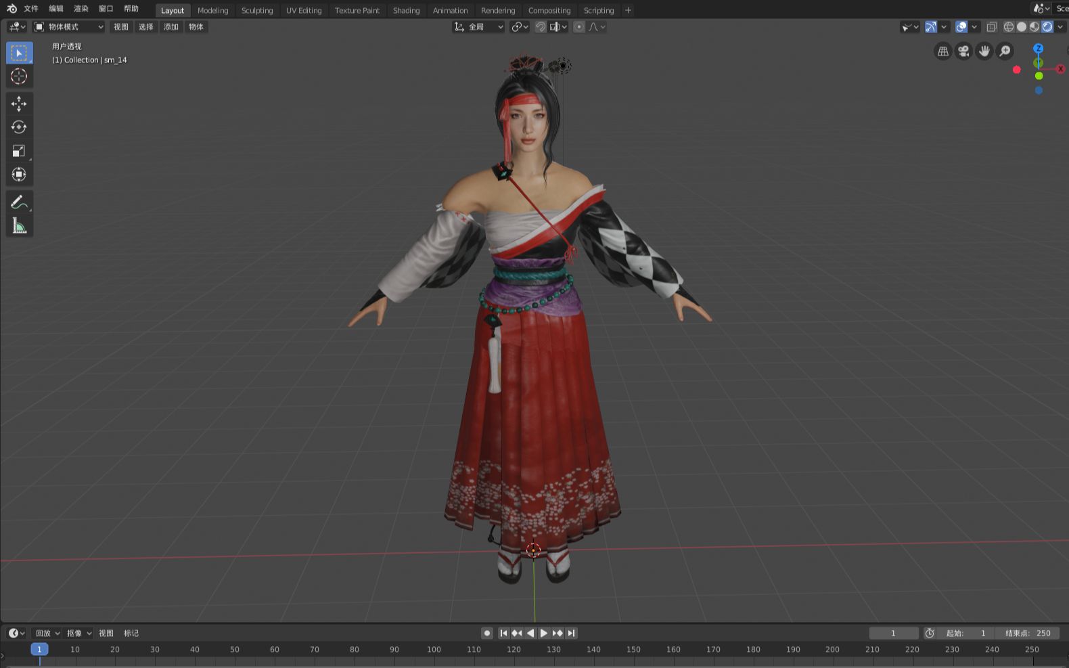Toggle auto keying record button

pos(487,633)
